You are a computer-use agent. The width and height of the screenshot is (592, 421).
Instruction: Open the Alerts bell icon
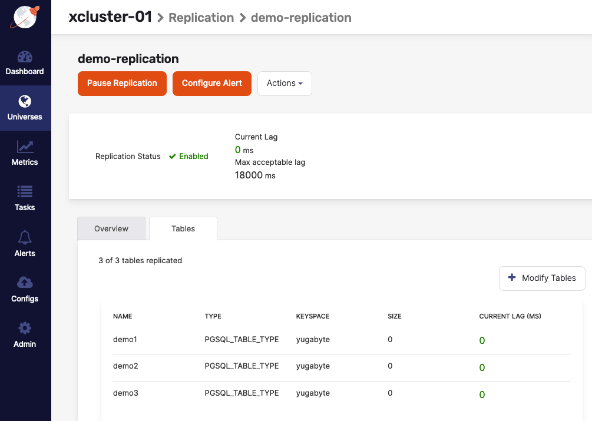[25, 238]
